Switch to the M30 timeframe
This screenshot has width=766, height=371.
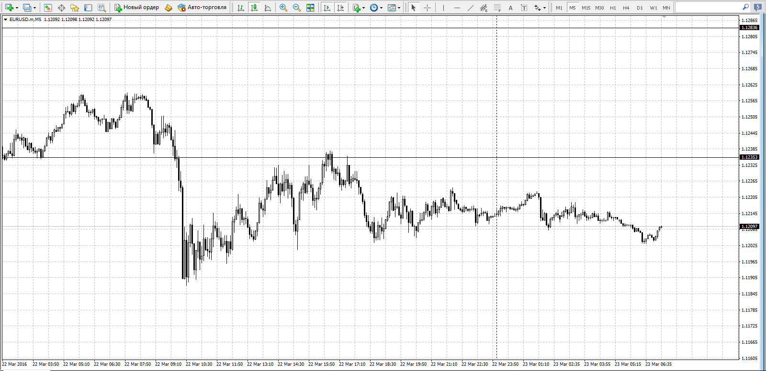[x=599, y=8]
